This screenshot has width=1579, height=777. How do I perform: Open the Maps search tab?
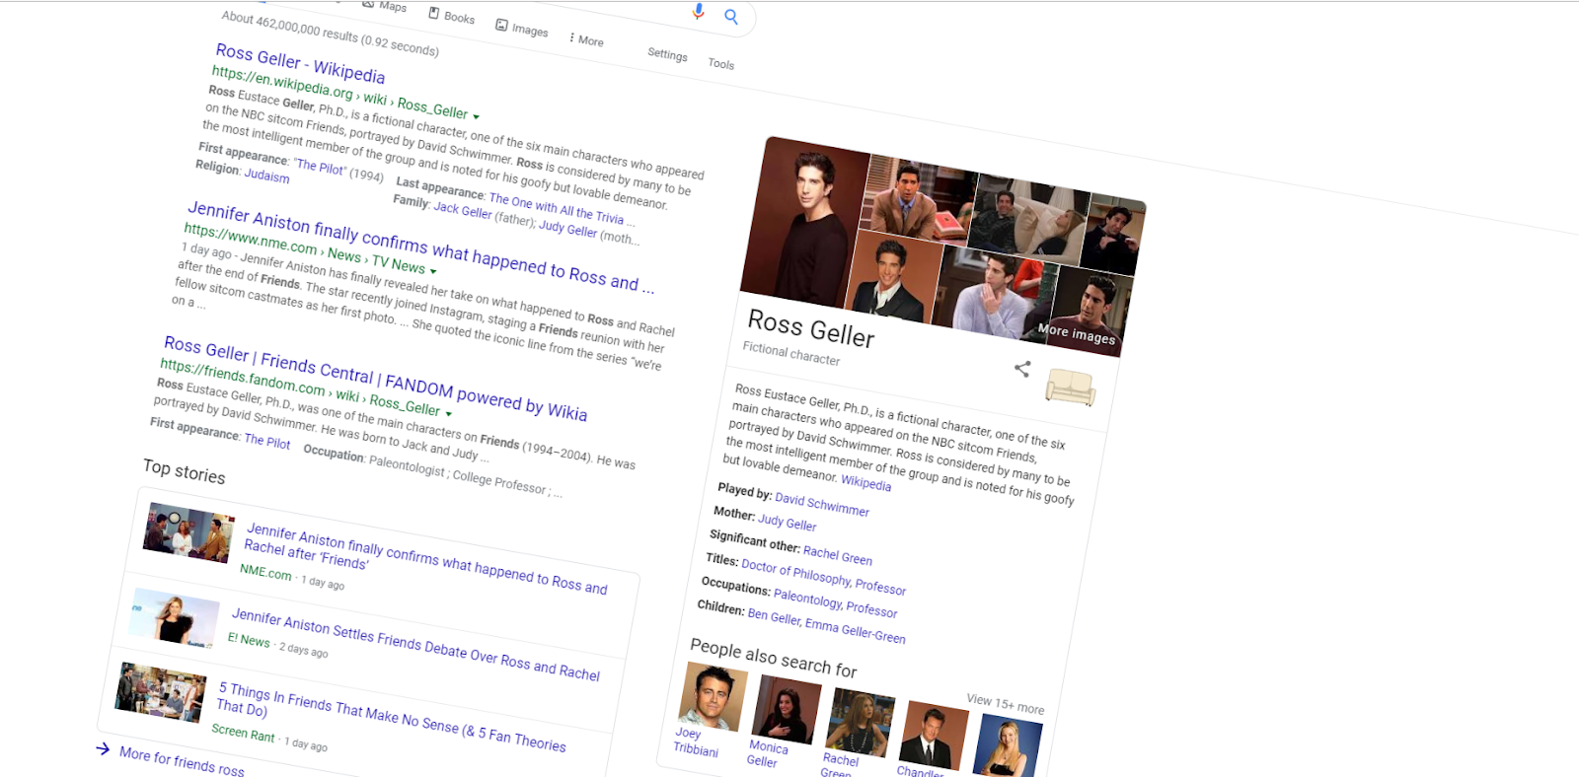385,6
